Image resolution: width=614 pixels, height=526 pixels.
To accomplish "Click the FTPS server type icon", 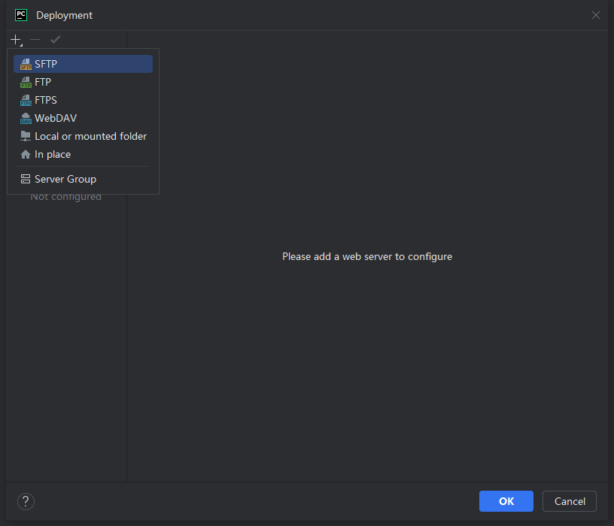I will click(26, 100).
